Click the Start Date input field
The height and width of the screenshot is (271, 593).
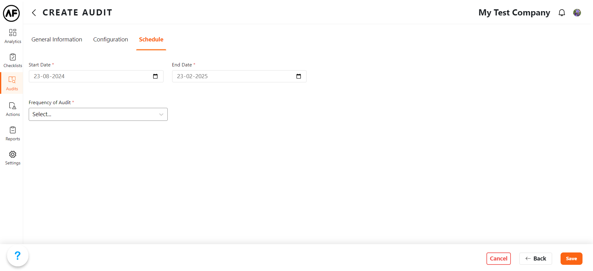click(x=90, y=76)
